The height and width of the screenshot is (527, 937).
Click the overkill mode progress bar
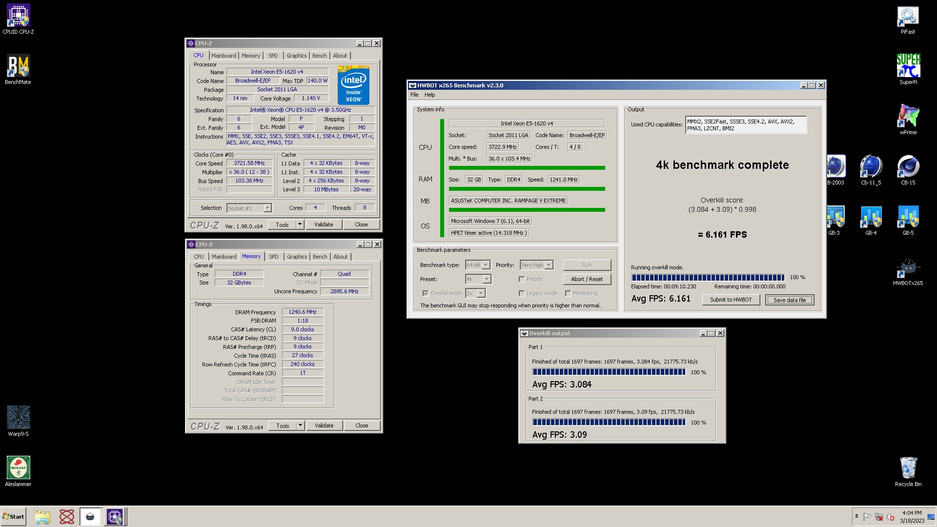(x=708, y=277)
